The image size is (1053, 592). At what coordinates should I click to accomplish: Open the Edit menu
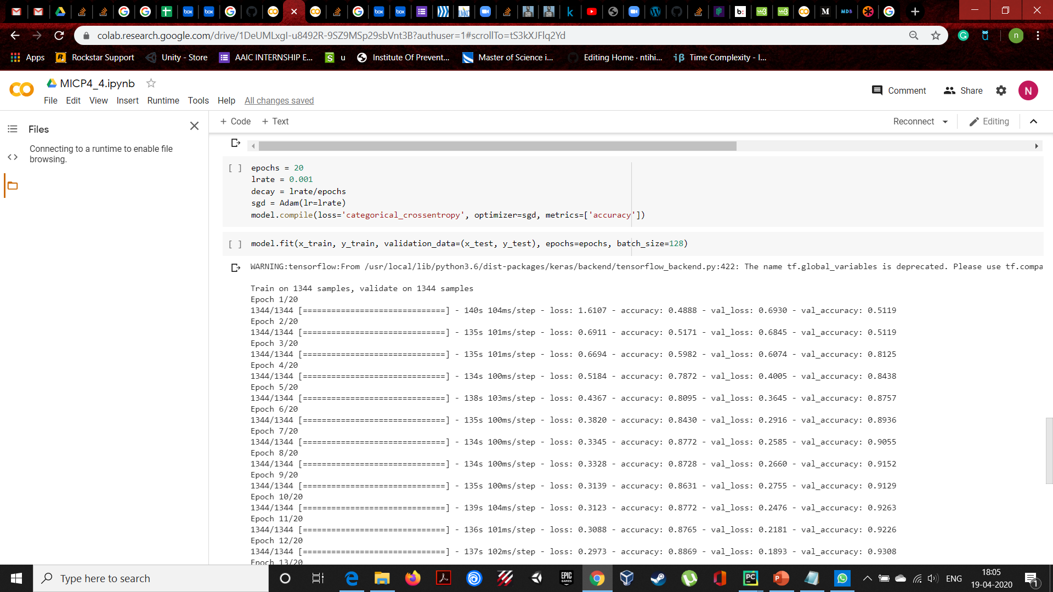(73, 100)
